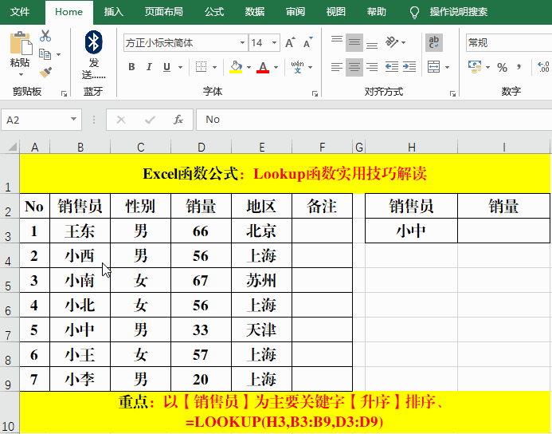Screen dimensions: 552x434
Task: Click the yellow fill color button
Action: coord(235,68)
